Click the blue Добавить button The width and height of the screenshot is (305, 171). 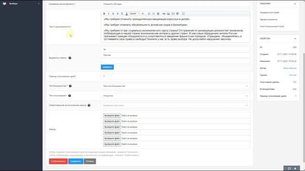[107, 67]
